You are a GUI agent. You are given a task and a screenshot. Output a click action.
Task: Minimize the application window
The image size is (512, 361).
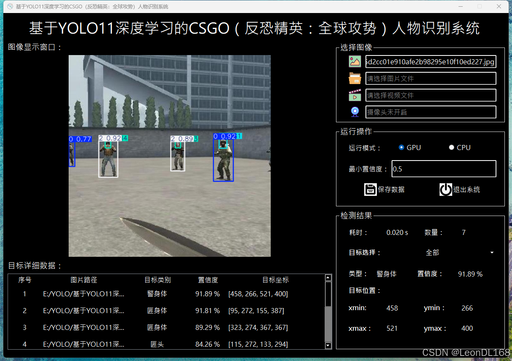pyautogui.click(x=460, y=6)
